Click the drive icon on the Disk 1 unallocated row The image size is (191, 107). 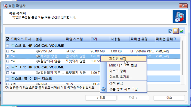pos(38,73)
